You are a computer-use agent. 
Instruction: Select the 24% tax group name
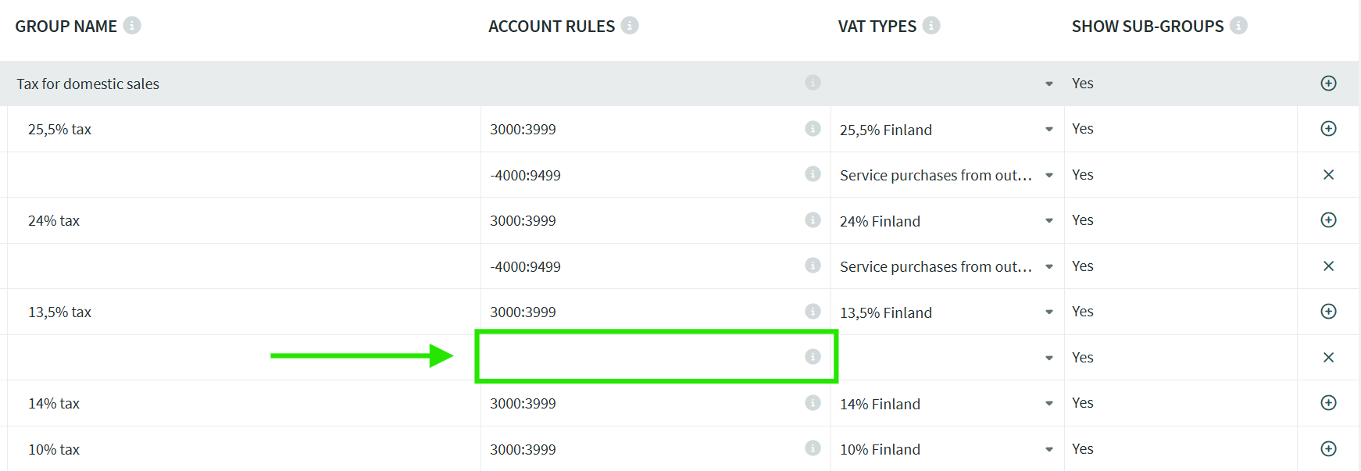[54, 221]
